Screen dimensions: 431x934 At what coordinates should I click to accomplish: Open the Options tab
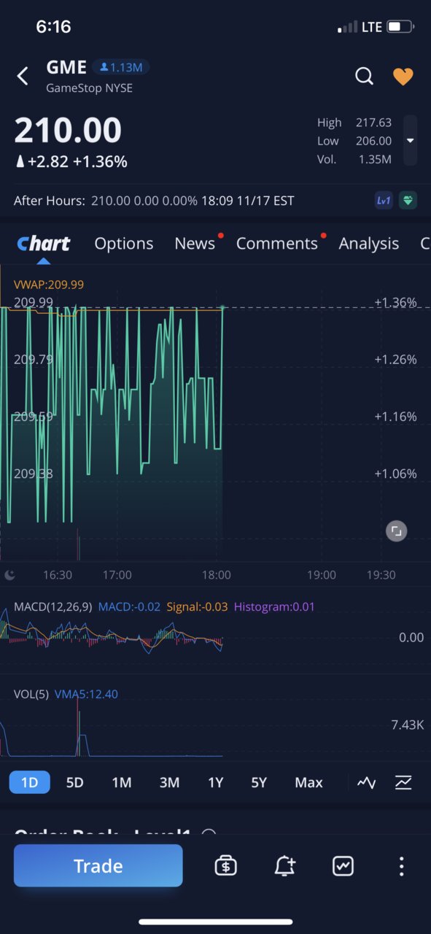pyautogui.click(x=124, y=244)
